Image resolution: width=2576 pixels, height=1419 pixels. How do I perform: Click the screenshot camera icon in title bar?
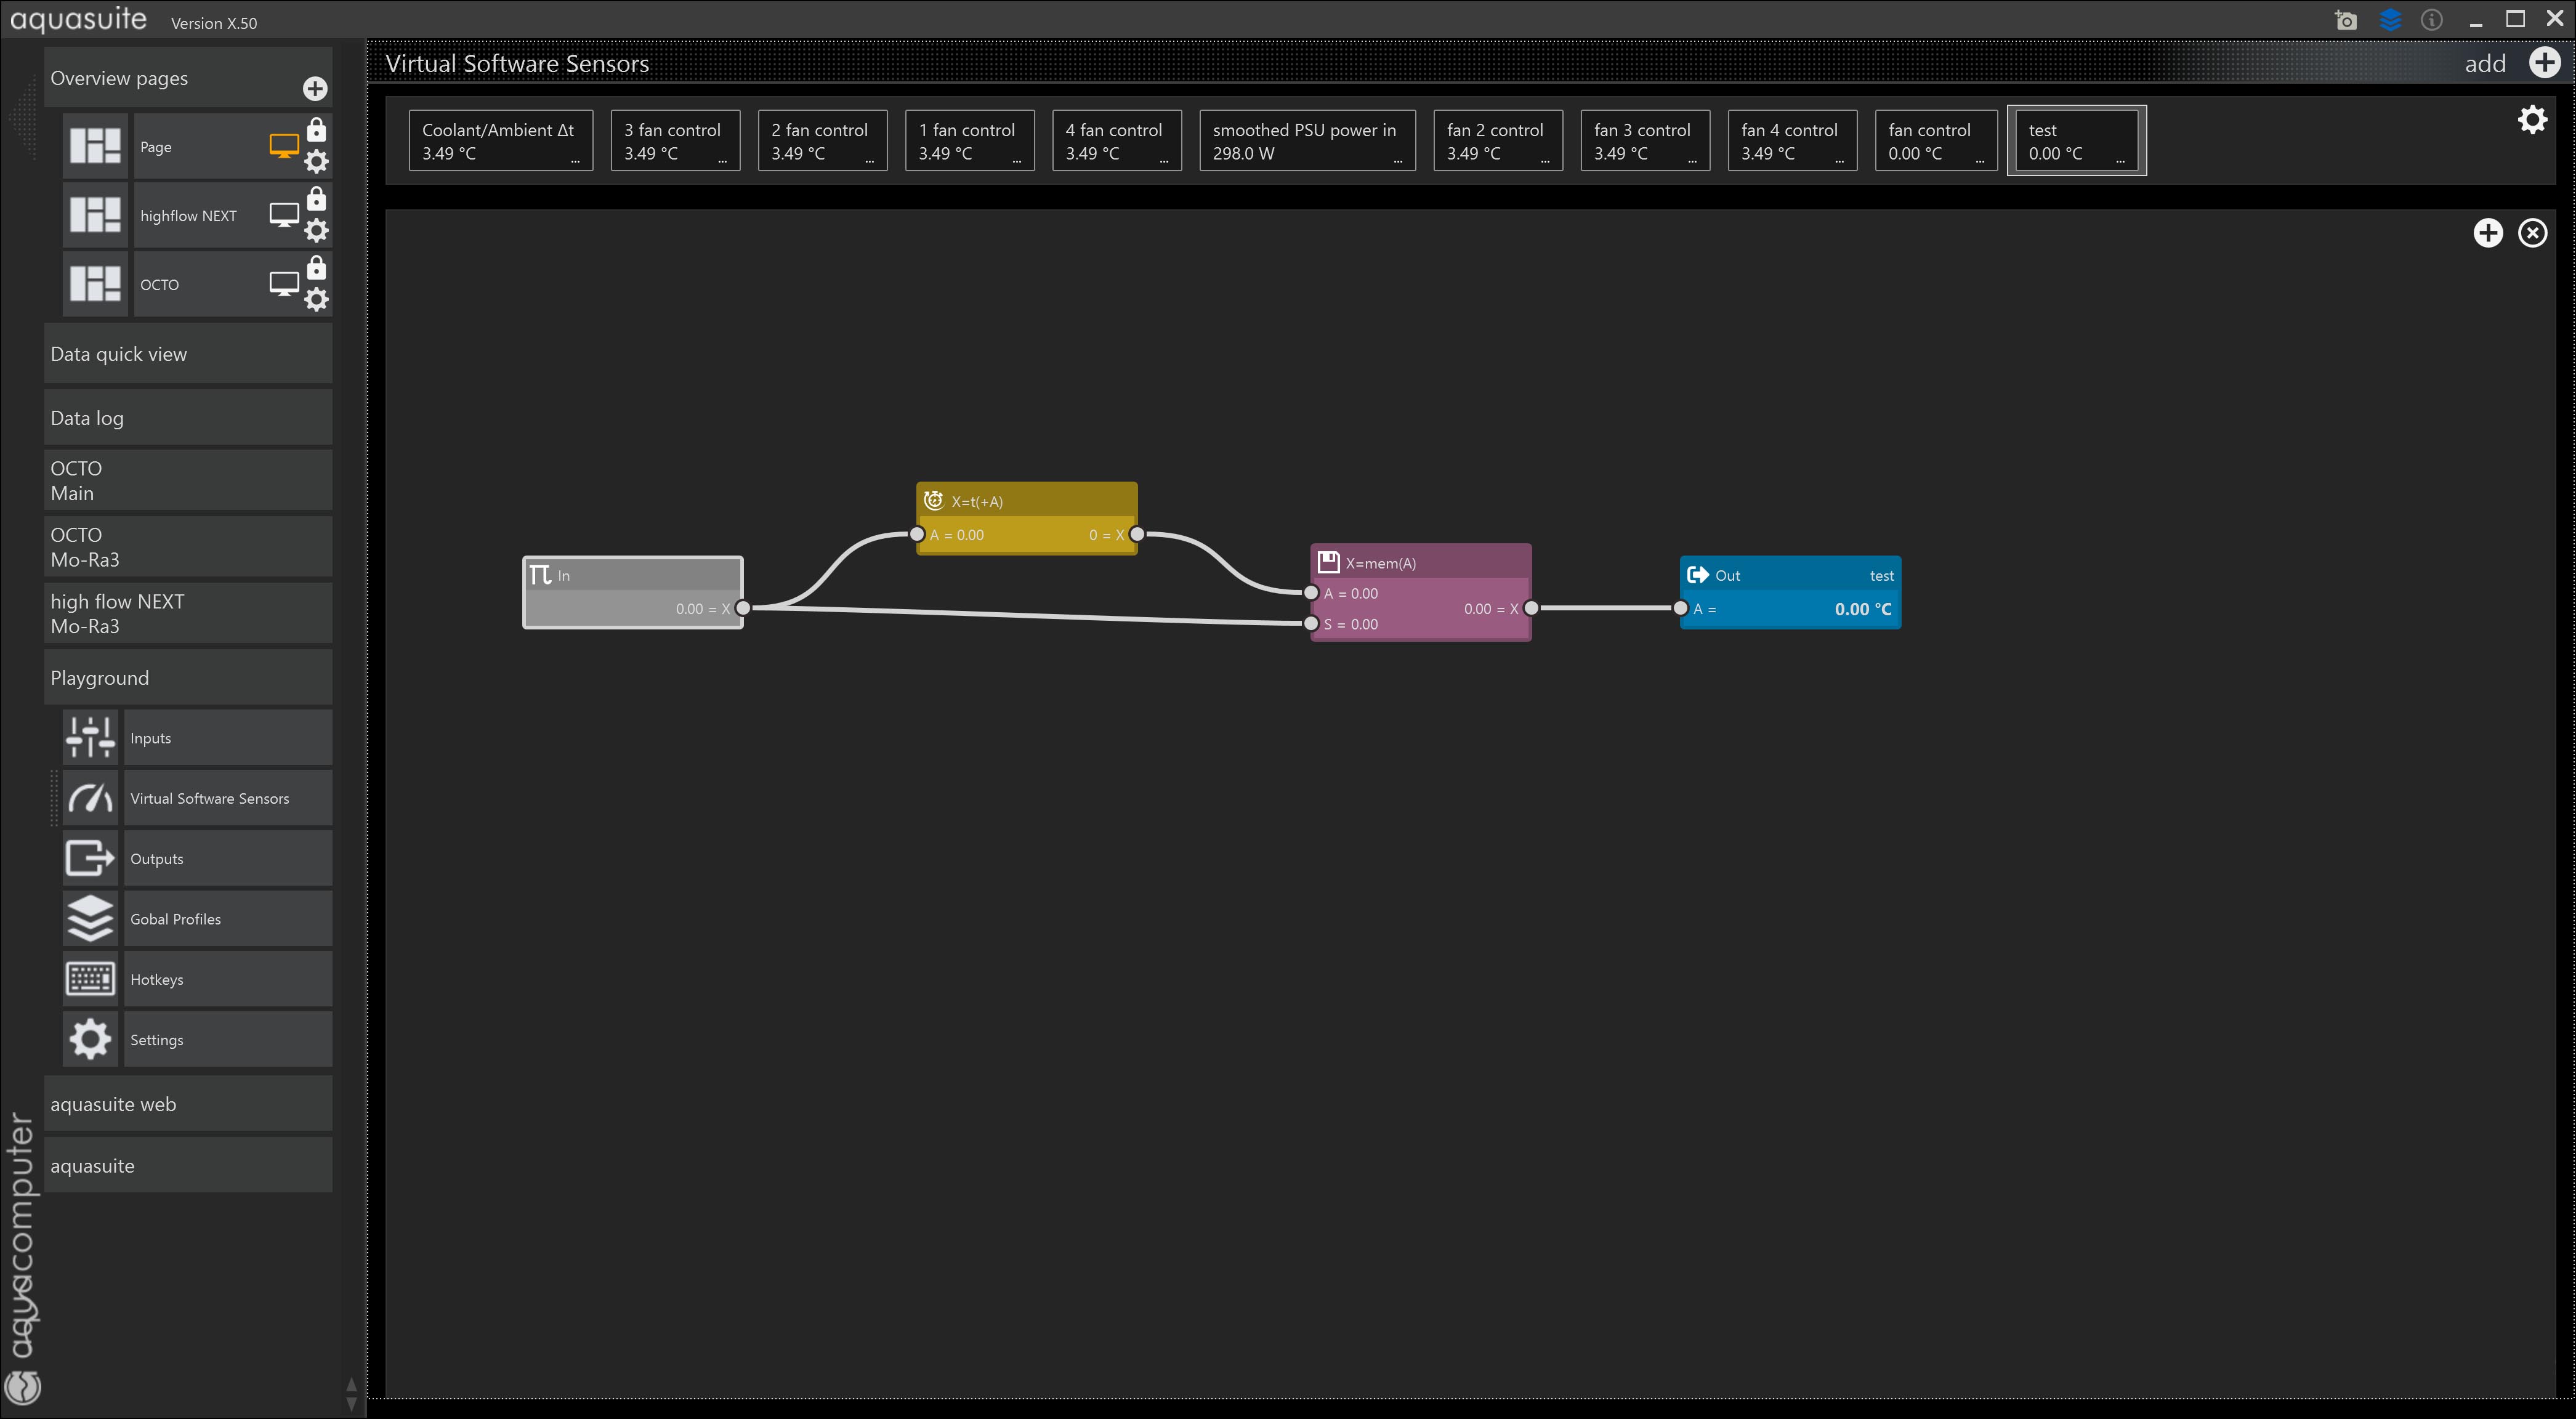coord(2346,20)
